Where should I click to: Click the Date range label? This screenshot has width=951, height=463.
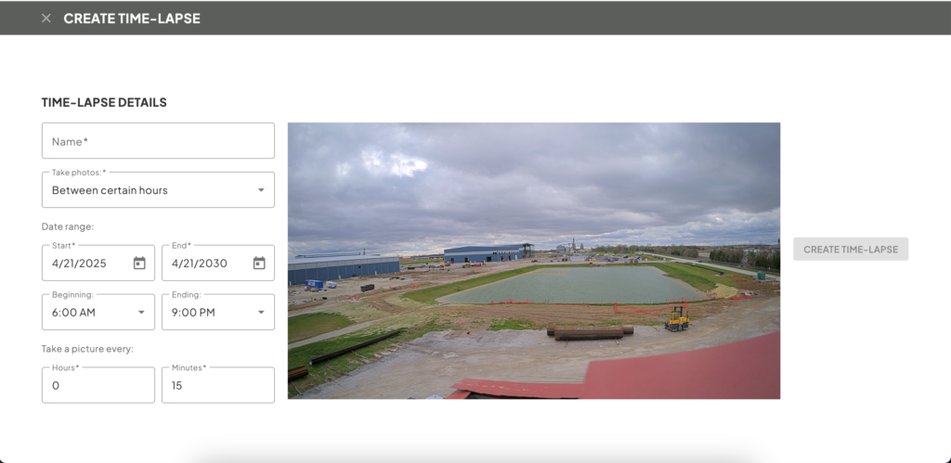click(x=68, y=226)
